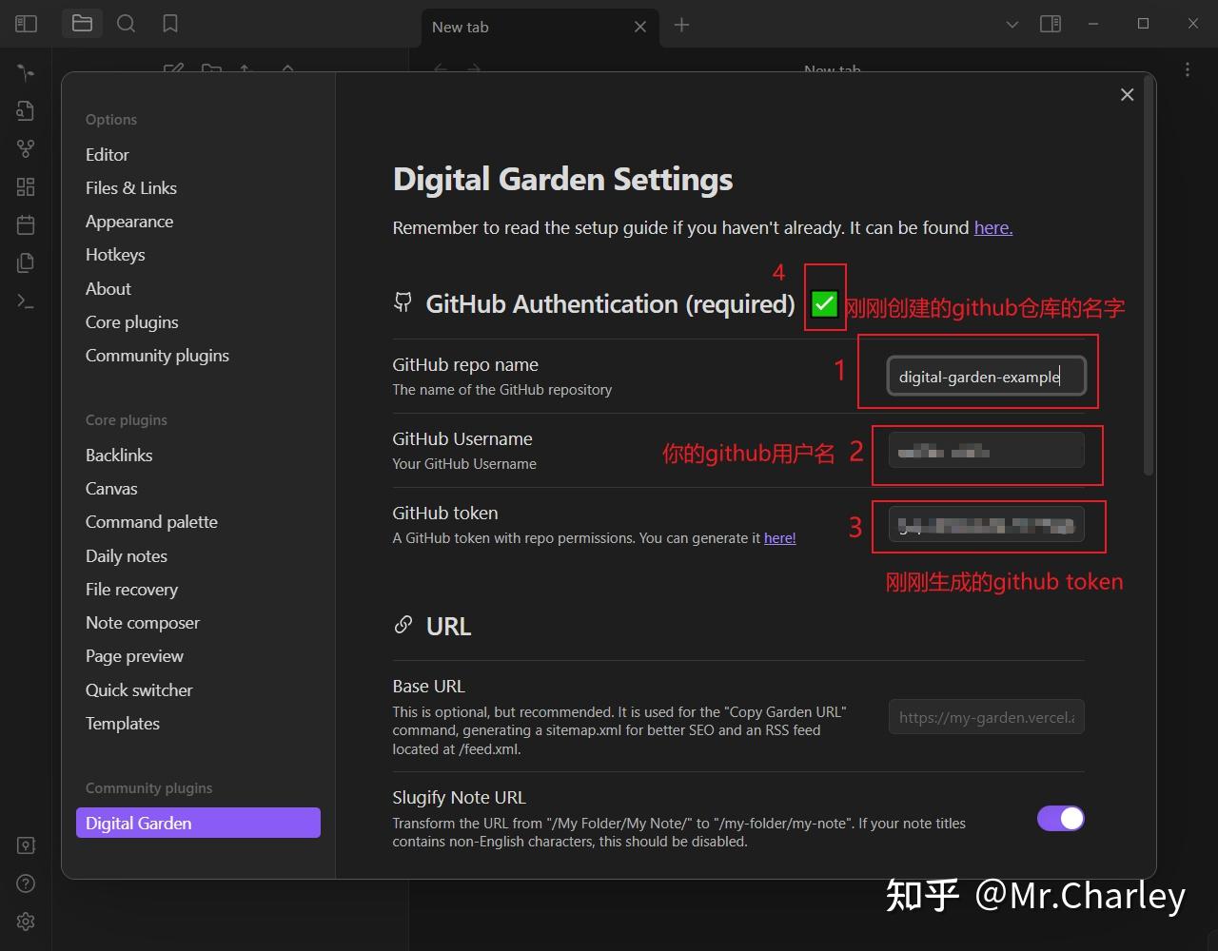The height and width of the screenshot is (951, 1218).
Task: Open the setup guide 'here.' link
Action: pyautogui.click(x=992, y=227)
